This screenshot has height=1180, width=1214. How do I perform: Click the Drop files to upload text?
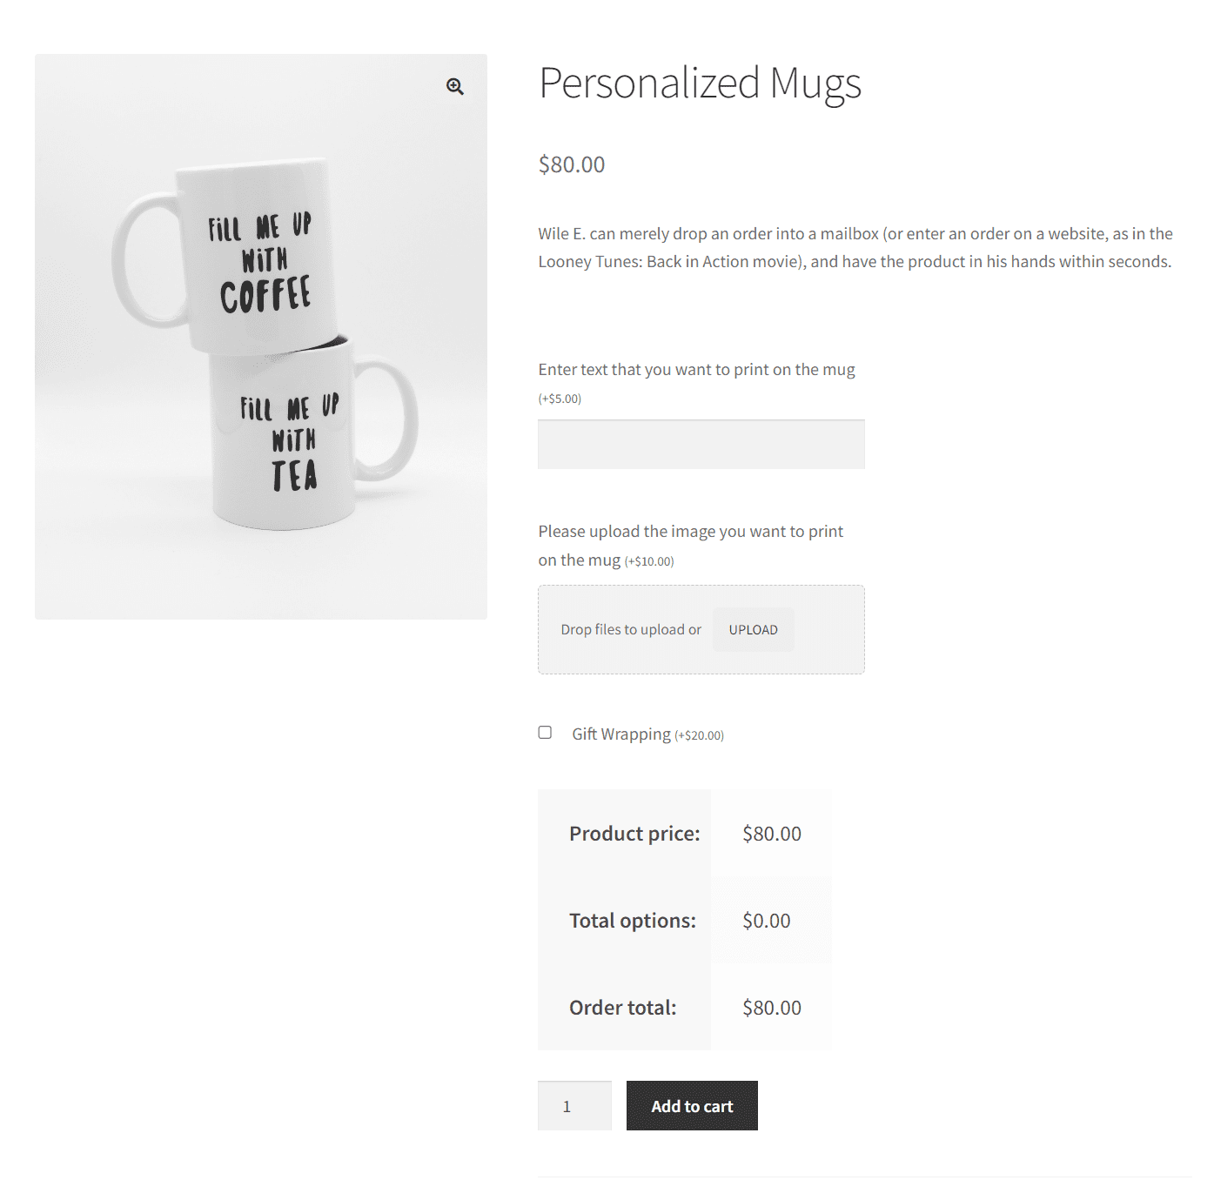pyautogui.click(x=631, y=629)
